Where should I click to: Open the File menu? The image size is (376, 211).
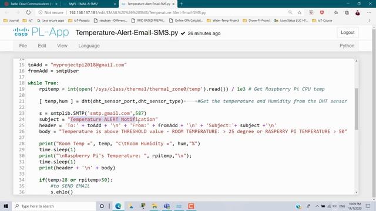[23, 46]
